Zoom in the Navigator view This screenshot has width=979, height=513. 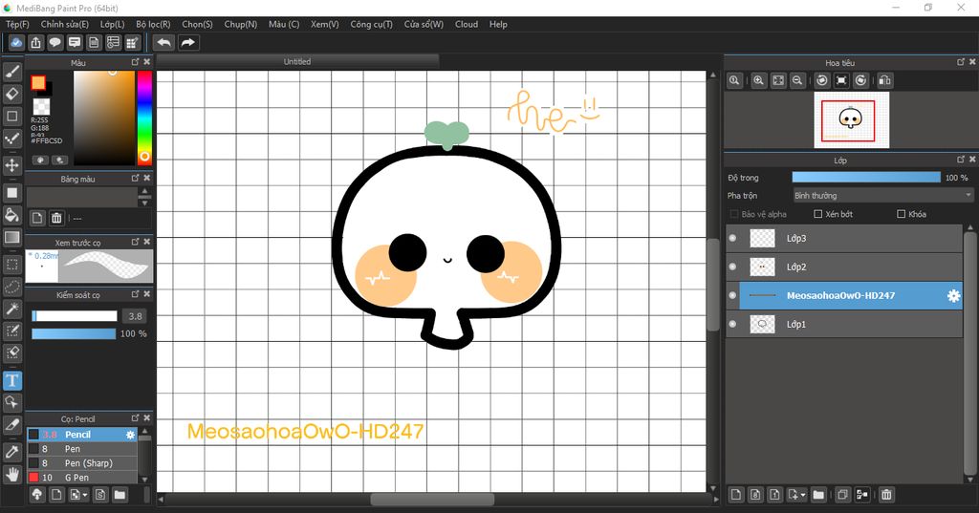point(758,80)
